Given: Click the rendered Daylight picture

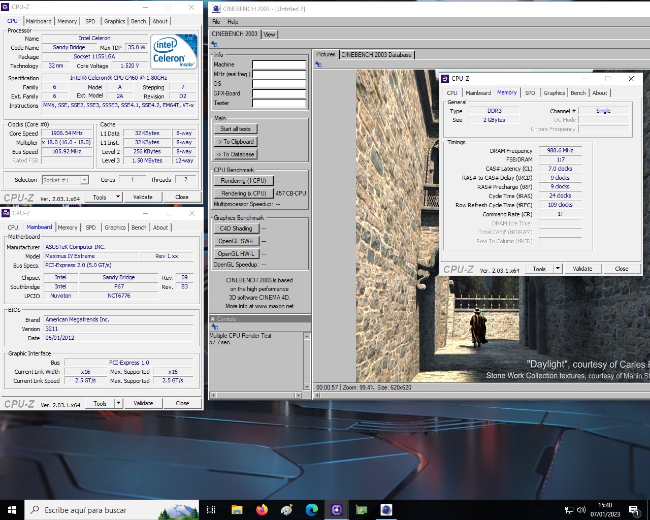Looking at the screenshot, I should [503, 226].
